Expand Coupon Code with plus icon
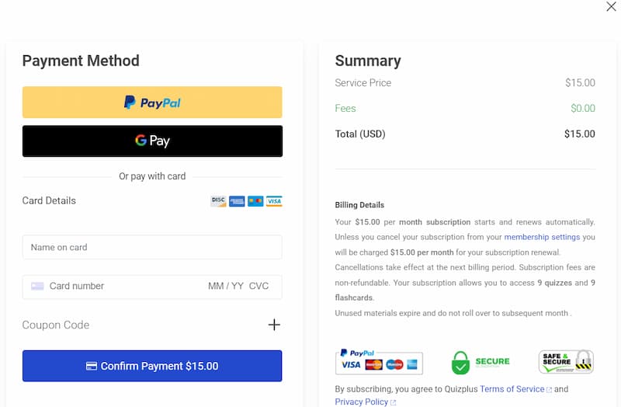The image size is (621, 407). coord(274,325)
